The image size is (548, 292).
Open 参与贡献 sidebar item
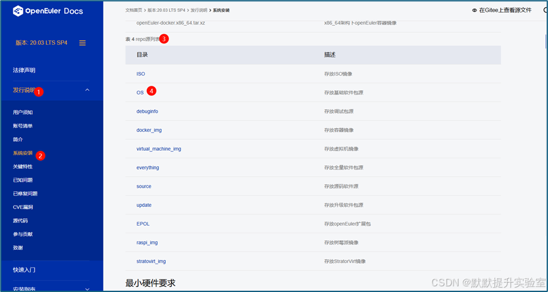(23, 235)
